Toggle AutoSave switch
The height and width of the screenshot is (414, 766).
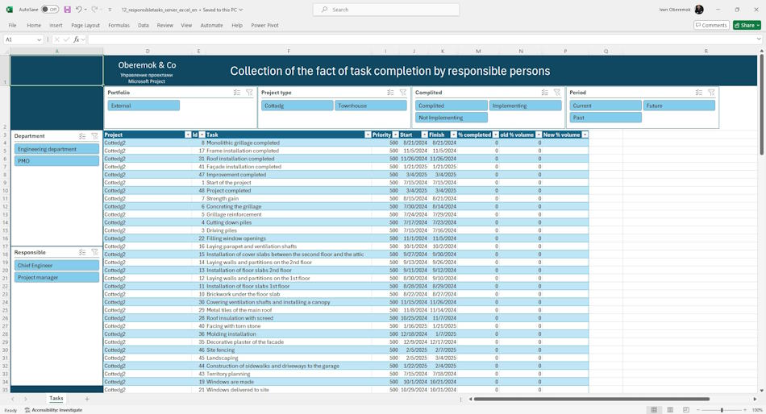[50, 10]
